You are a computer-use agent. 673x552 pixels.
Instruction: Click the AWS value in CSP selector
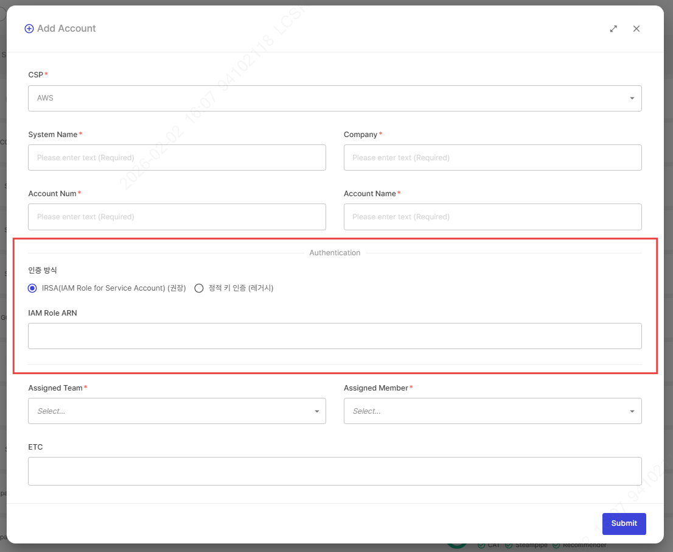(x=46, y=98)
